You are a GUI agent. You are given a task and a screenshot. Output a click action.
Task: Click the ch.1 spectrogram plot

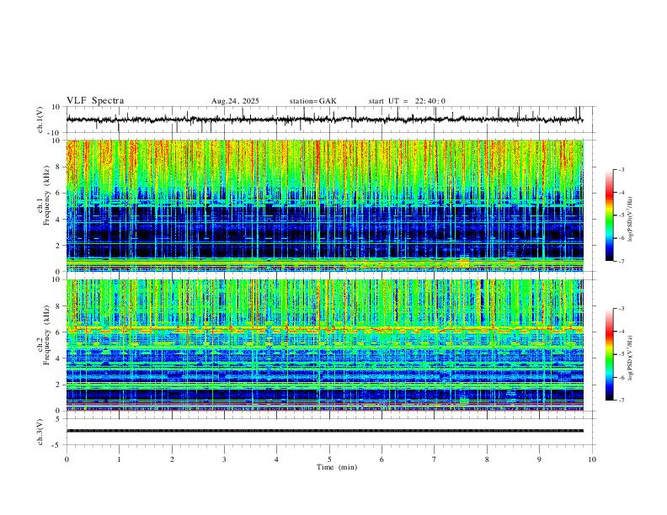(324, 205)
